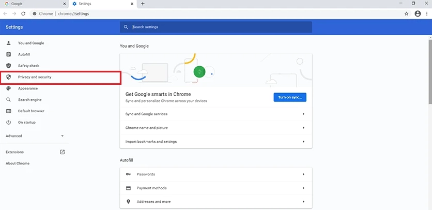Click Sync and Google services text
The width and height of the screenshot is (432, 210).
coord(146,114)
